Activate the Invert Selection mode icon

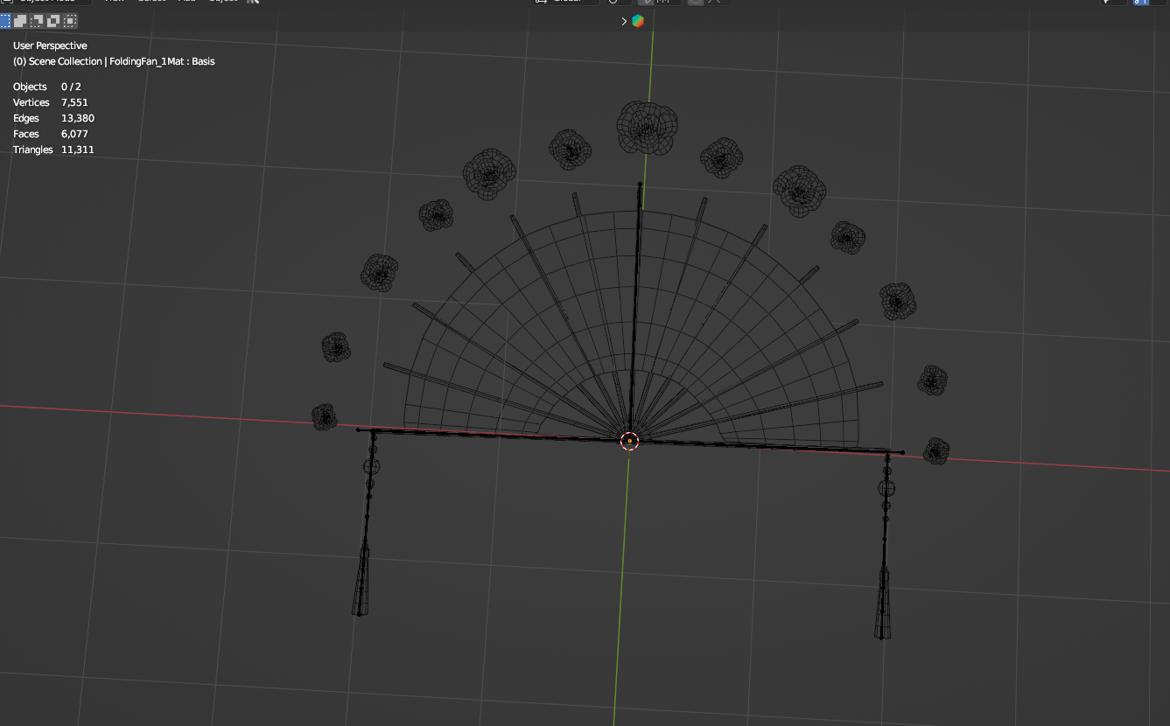tap(53, 20)
